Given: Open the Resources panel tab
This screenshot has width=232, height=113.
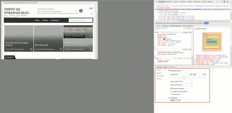Looking at the screenshot, I should (x=197, y=2).
